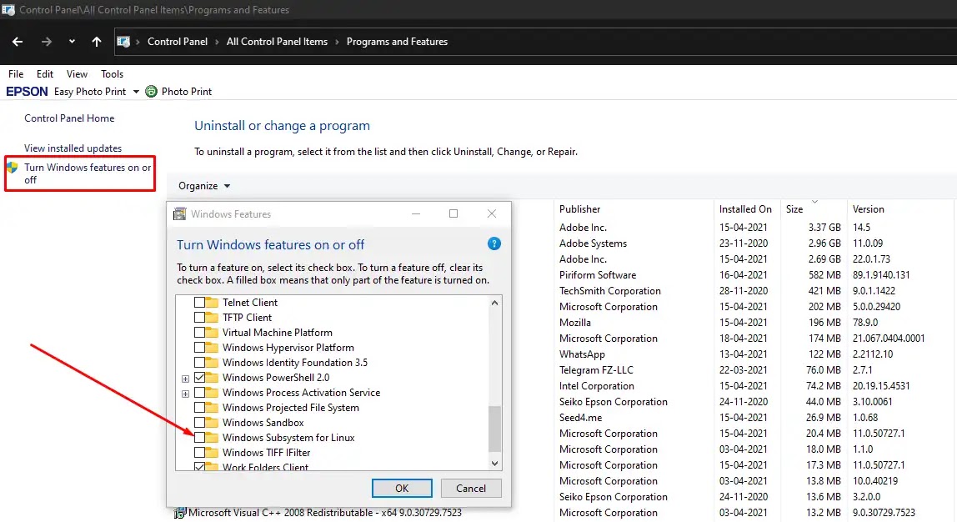The image size is (957, 522).
Task: Select the TechSmith Corporation row
Action: click(x=609, y=291)
